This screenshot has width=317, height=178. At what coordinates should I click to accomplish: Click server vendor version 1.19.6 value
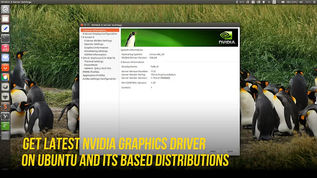tap(160, 78)
